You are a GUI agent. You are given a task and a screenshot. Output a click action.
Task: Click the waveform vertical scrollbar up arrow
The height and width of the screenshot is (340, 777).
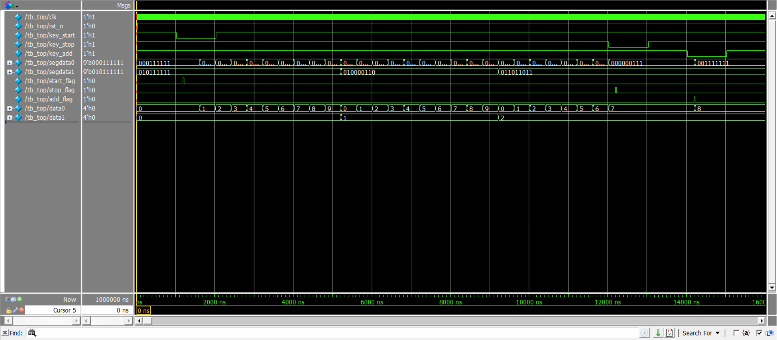coord(772,16)
